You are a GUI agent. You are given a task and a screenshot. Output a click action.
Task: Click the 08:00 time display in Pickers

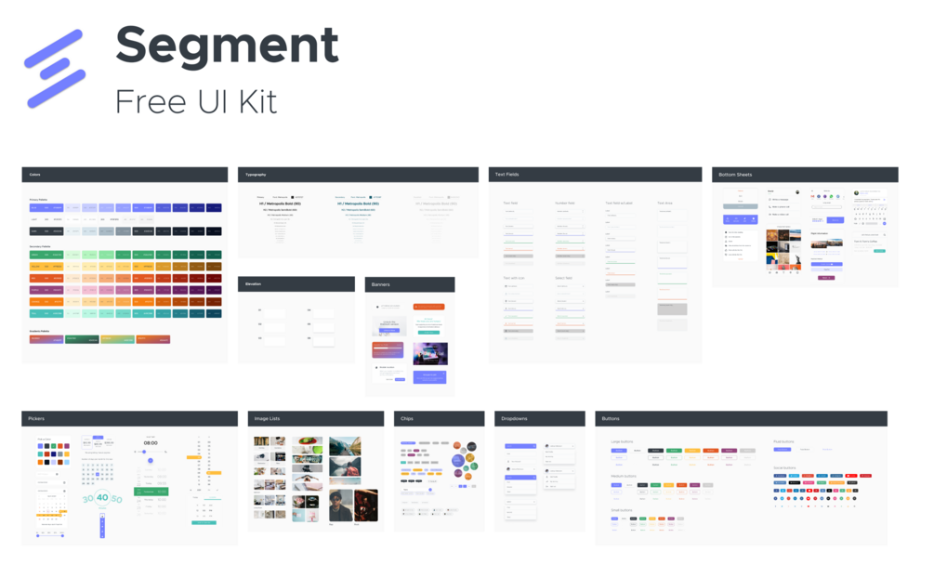[x=151, y=443]
